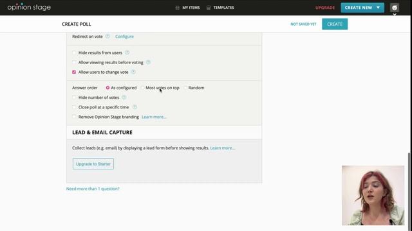Check Close poll at a specific time

point(74,107)
